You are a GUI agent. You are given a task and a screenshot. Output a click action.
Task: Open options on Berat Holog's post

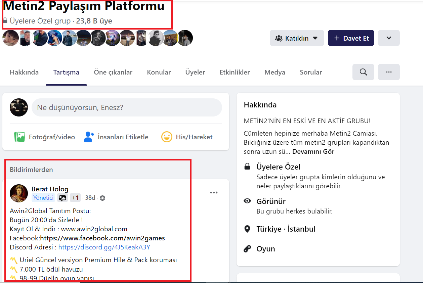[214, 192]
